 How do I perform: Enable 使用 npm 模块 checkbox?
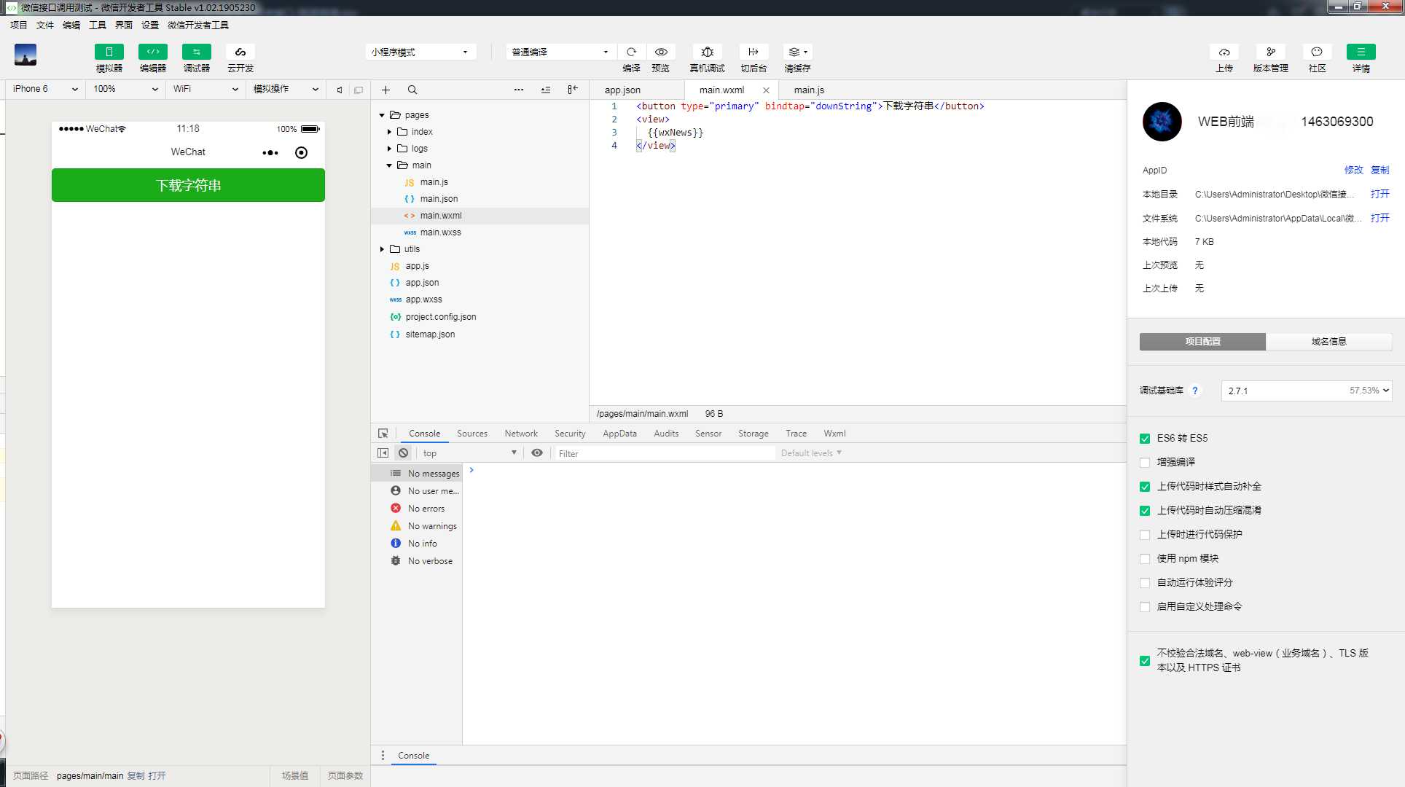(1145, 558)
